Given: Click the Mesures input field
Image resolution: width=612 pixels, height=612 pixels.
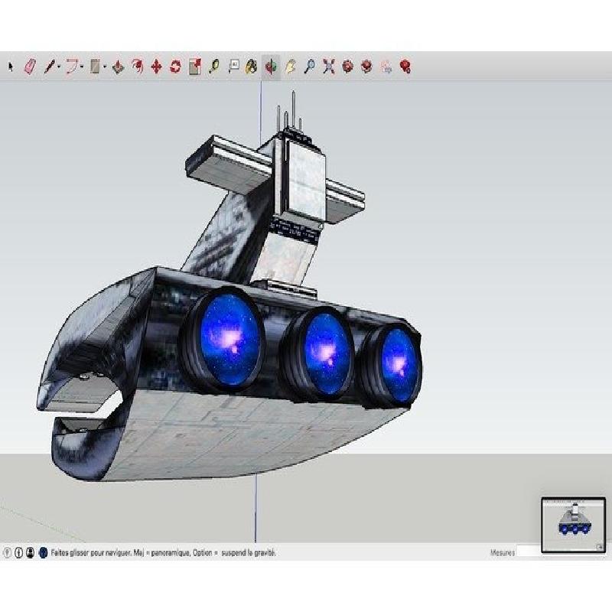Looking at the screenshot, I should [529, 552].
